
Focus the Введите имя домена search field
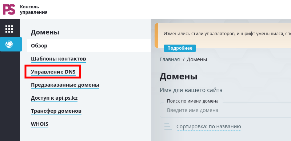coord(225,110)
